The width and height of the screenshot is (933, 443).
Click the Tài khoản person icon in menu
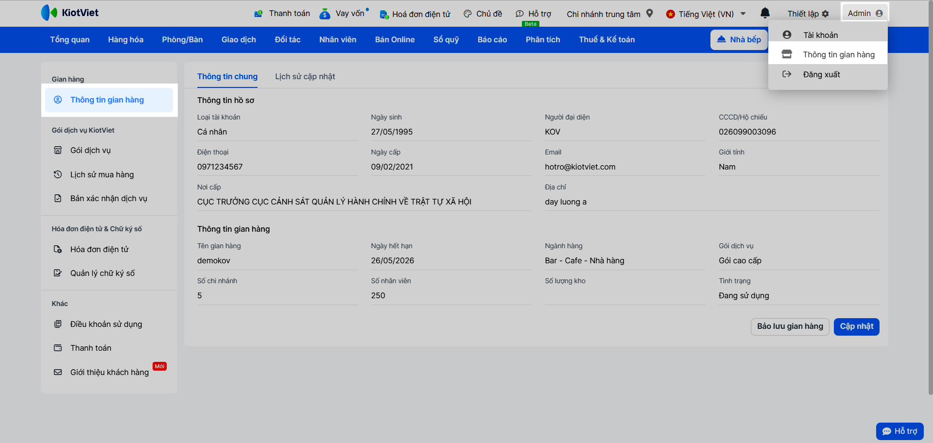787,34
